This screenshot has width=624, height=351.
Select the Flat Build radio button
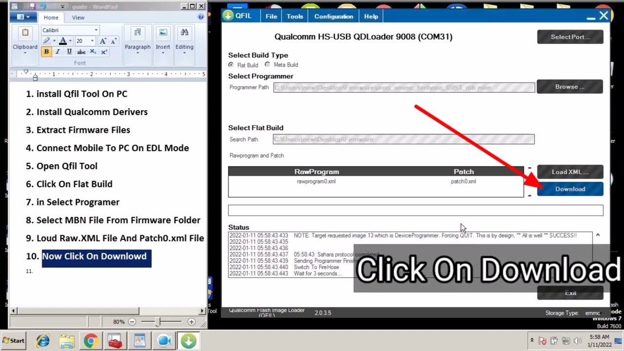pos(231,65)
